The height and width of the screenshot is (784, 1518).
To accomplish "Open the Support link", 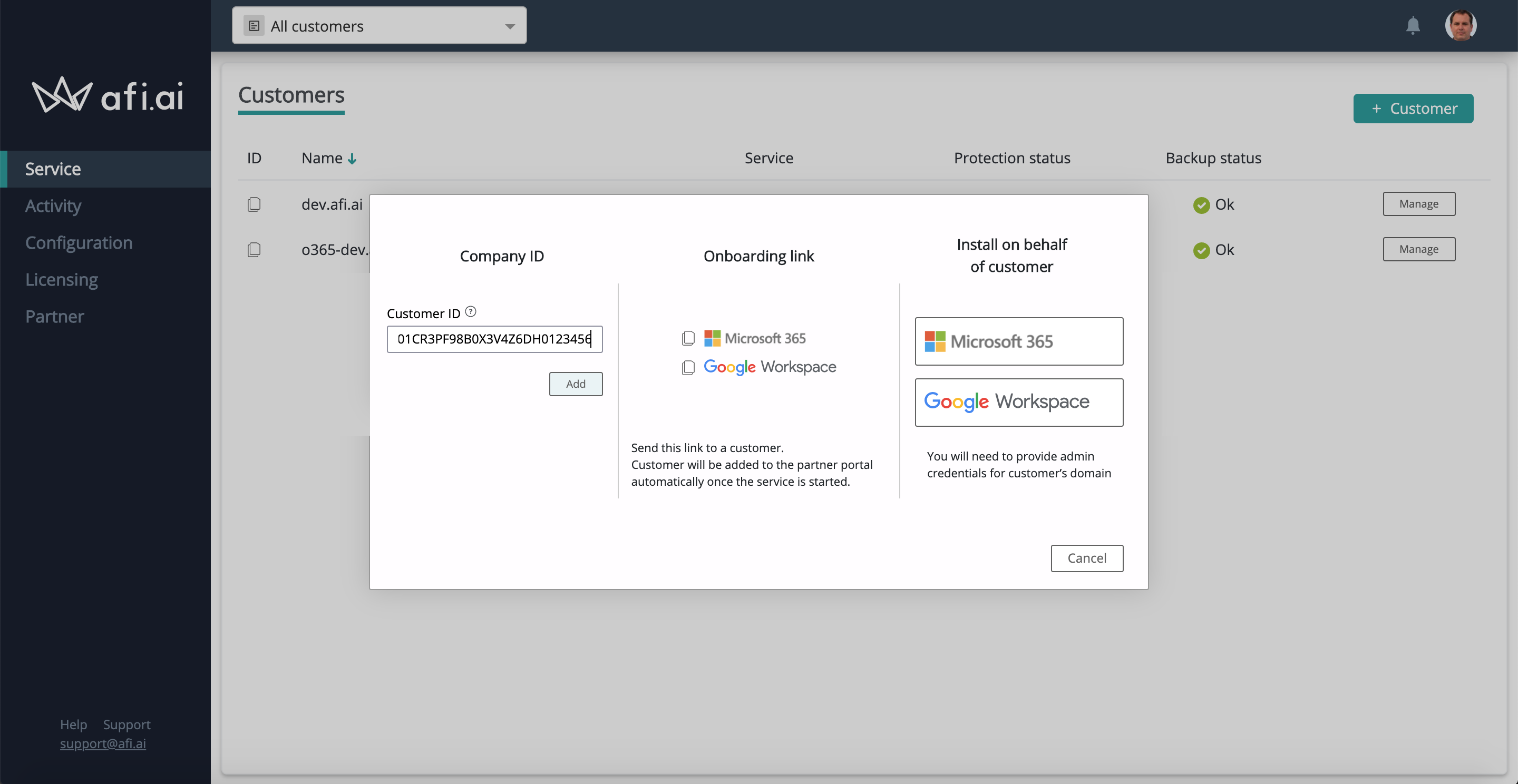I will click(x=126, y=724).
